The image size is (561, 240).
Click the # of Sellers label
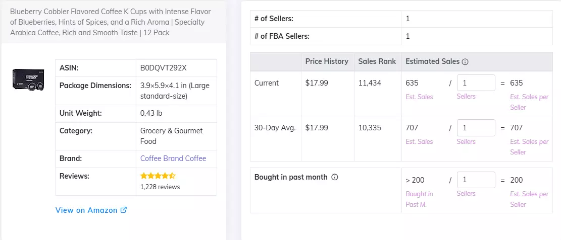coord(274,19)
